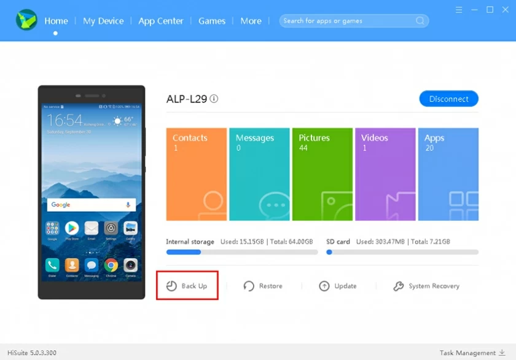516x360 pixels.
Task: Open the More menu
Action: (x=251, y=21)
